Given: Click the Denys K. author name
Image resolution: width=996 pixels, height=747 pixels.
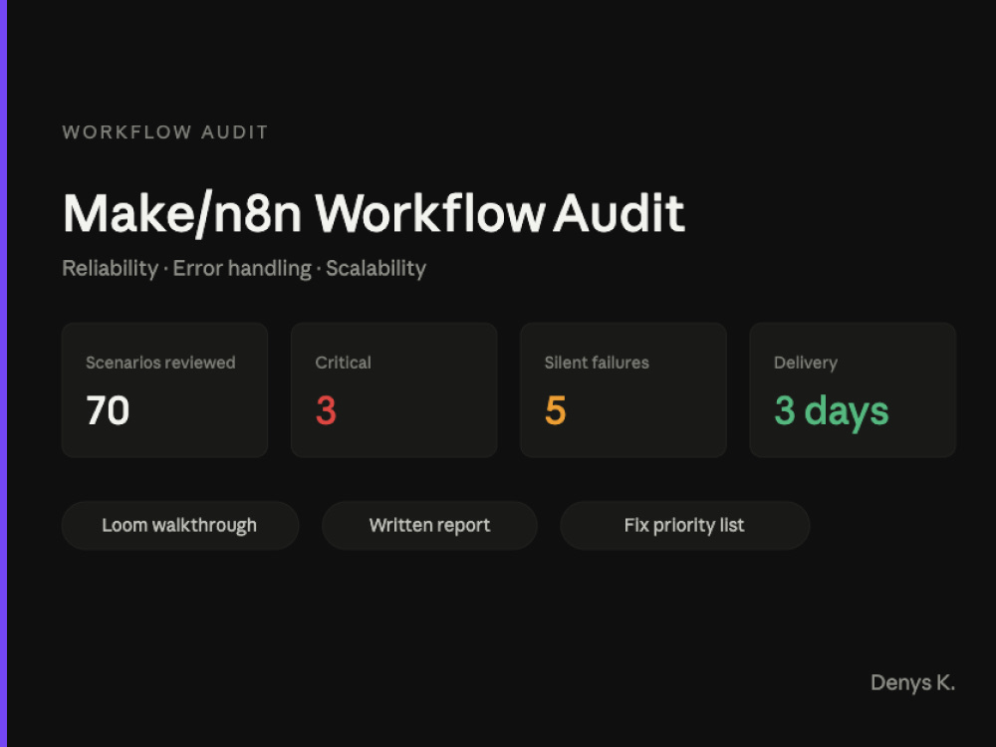Looking at the screenshot, I should click(x=912, y=683).
